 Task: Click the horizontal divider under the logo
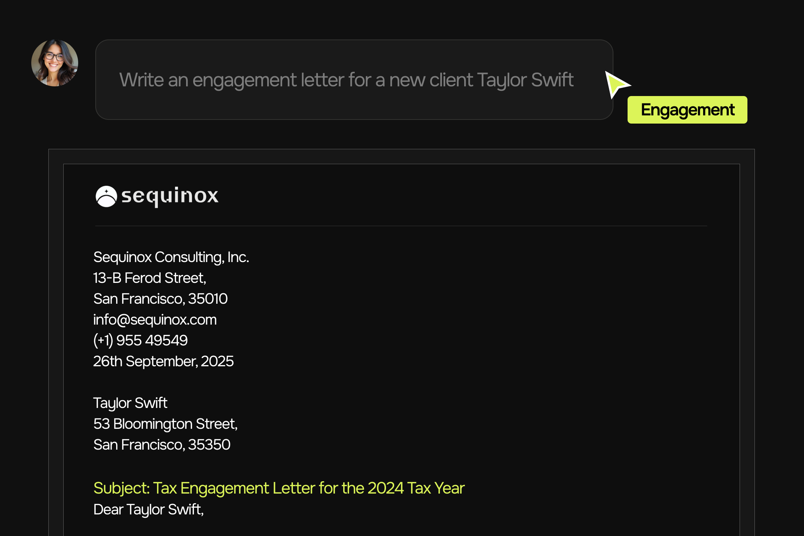coord(401,226)
